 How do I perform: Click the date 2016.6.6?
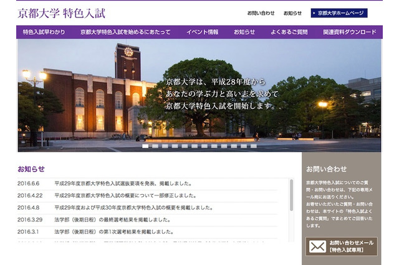(x=29, y=184)
